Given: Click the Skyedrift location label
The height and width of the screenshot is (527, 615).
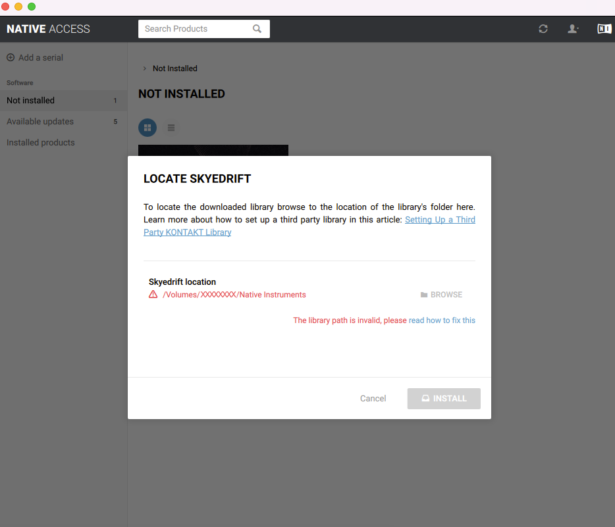Looking at the screenshot, I should (182, 282).
